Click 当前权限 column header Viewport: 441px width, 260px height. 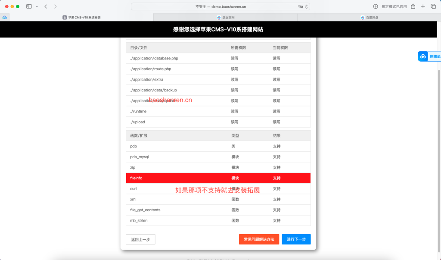pos(280,47)
